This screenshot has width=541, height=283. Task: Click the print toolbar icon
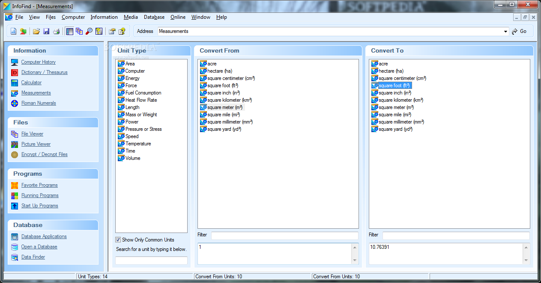point(56,31)
